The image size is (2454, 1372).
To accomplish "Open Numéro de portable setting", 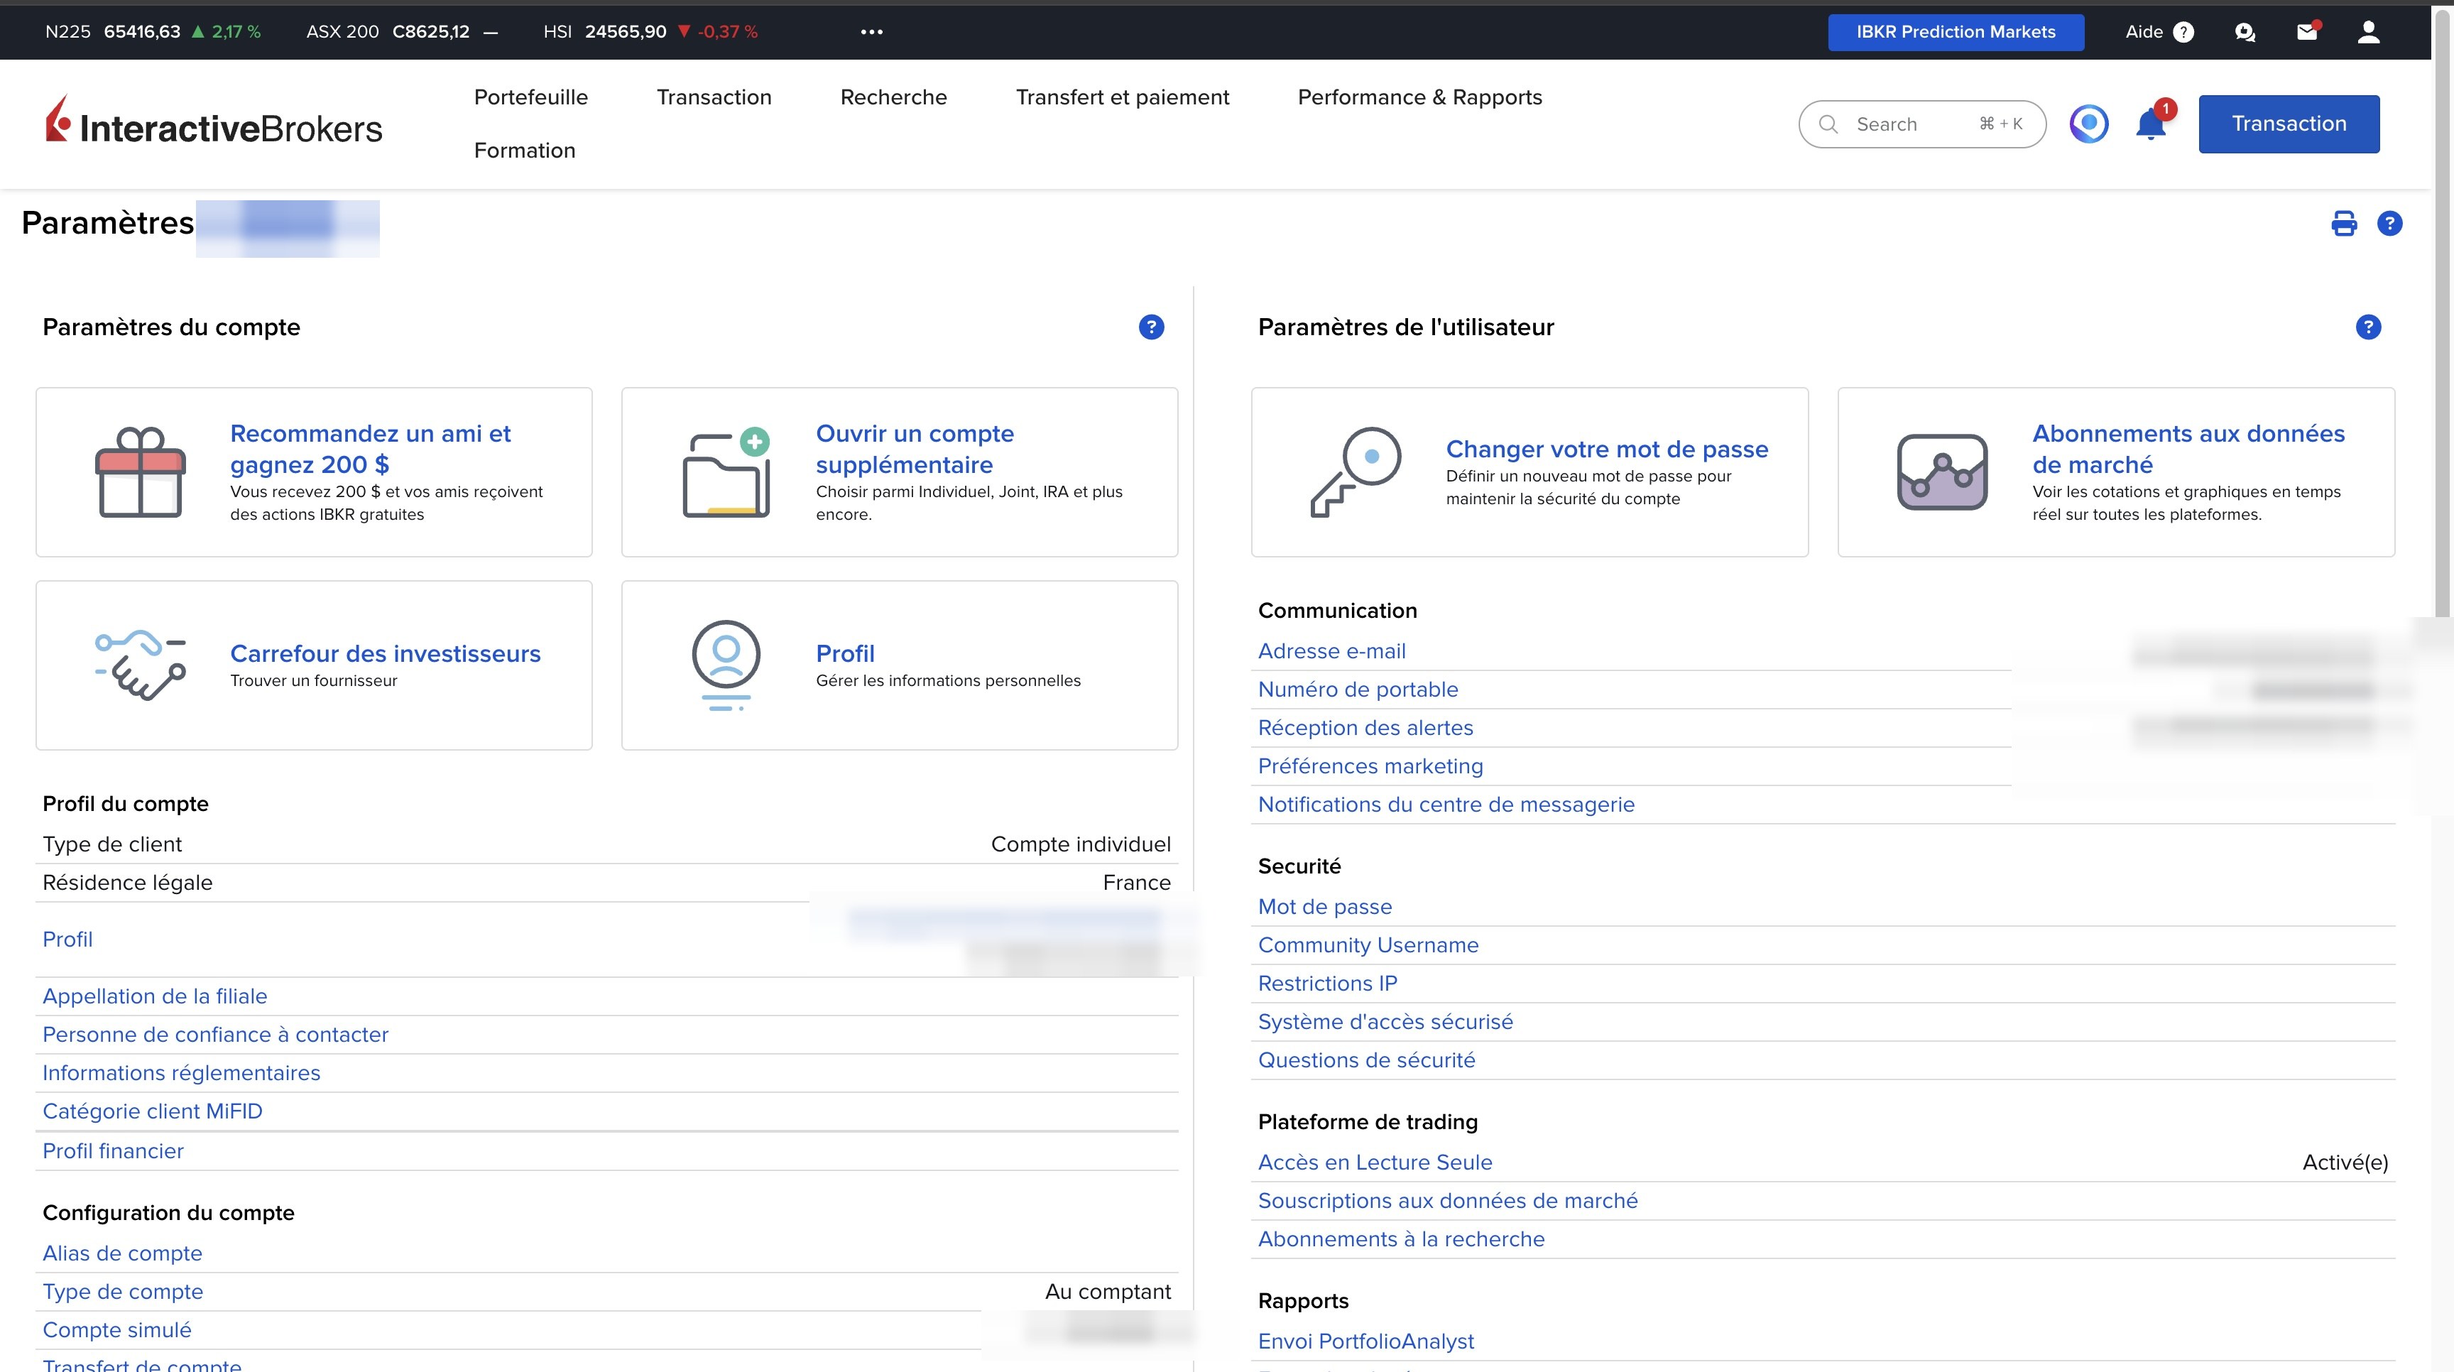I will (1358, 690).
